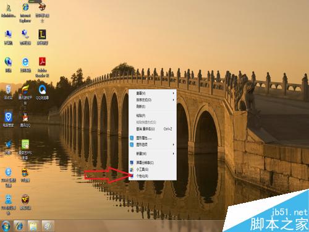Image resolution: width=309 pixels, height=232 pixels.
Task: Expand the Graphics Options submenu arrow
Action: [x=173, y=145]
